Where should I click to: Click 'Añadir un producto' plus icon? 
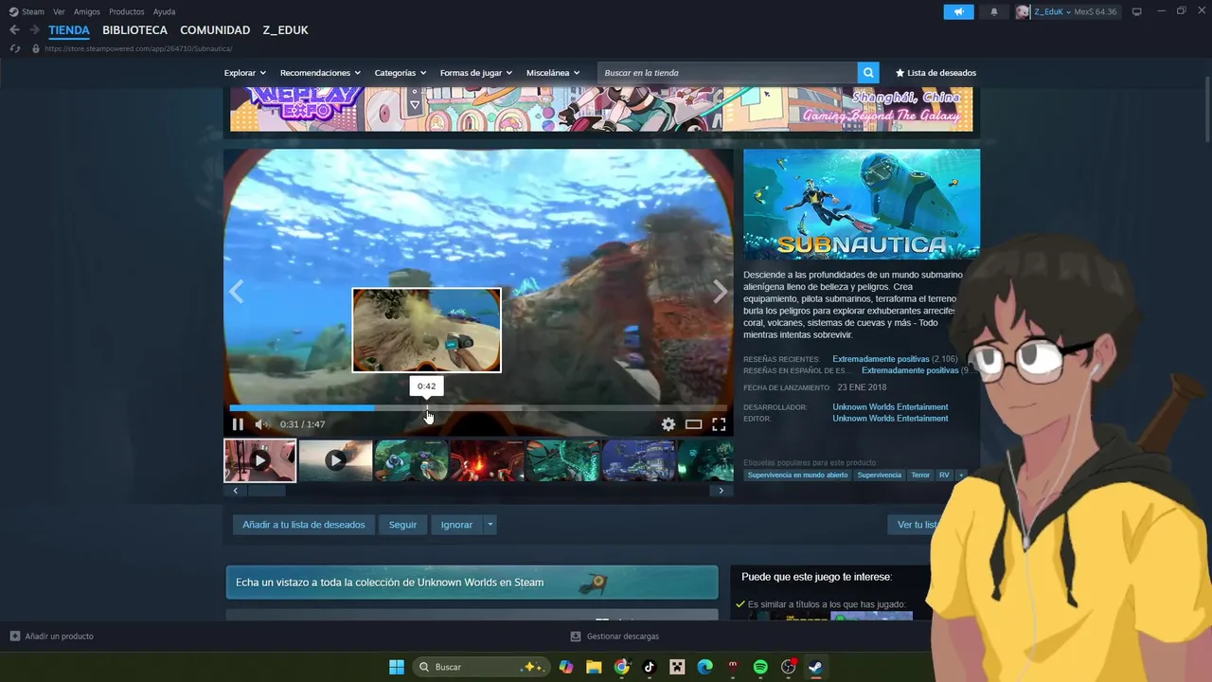click(15, 637)
